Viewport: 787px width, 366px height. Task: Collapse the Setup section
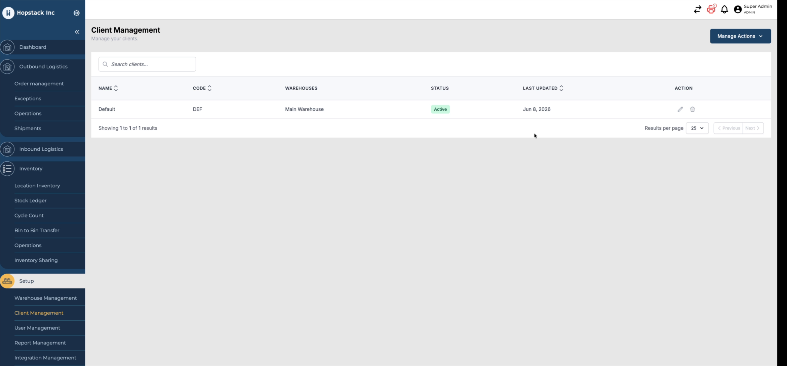pos(26,281)
